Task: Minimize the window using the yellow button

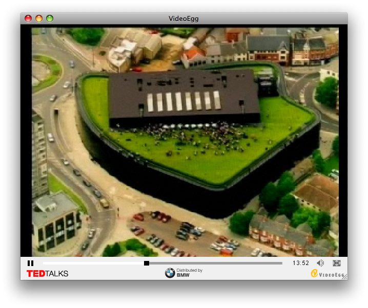Action: coord(39,18)
